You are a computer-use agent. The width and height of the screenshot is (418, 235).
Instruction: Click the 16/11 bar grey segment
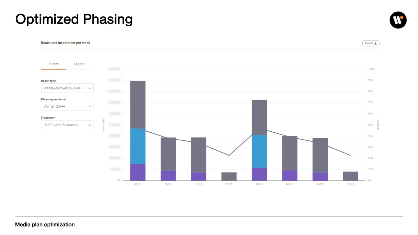tap(199, 155)
